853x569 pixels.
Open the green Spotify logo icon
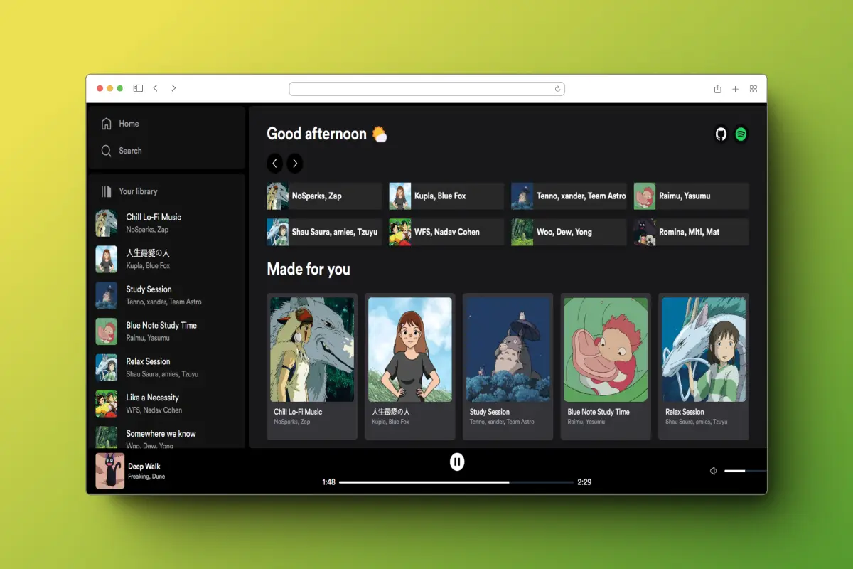pyautogui.click(x=741, y=134)
